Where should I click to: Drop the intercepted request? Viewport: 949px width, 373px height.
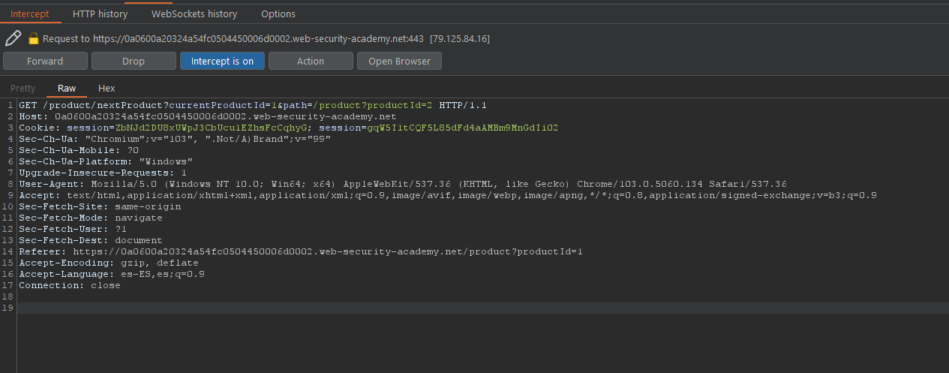[134, 61]
